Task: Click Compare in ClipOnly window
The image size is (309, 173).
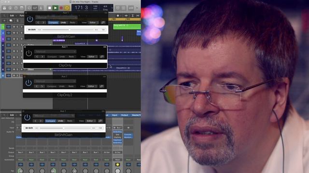Action: tap(52, 57)
